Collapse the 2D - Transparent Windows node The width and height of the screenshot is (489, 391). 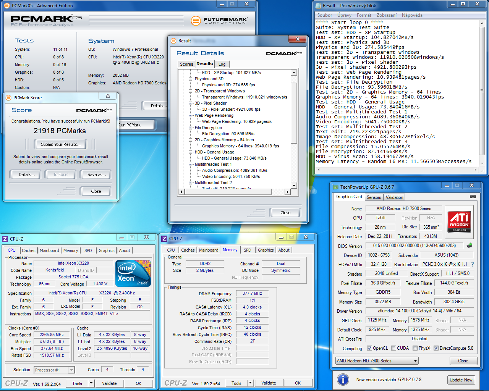(190, 91)
